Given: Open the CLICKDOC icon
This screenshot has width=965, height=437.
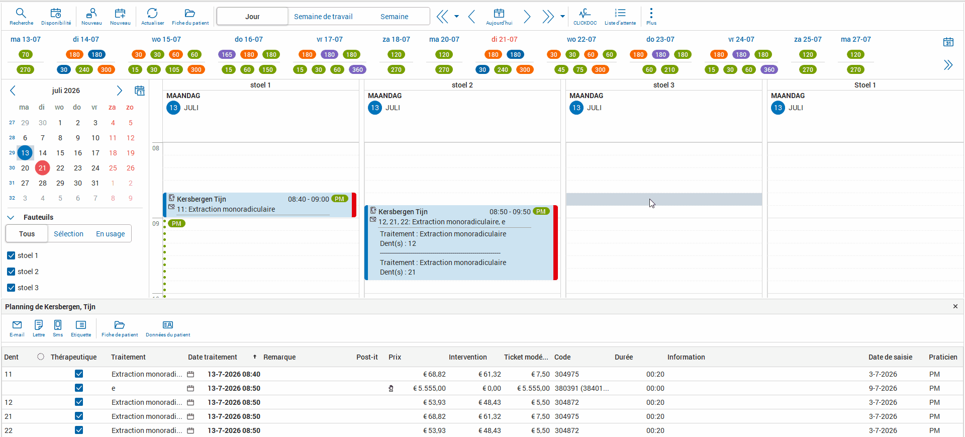Looking at the screenshot, I should click(585, 16).
